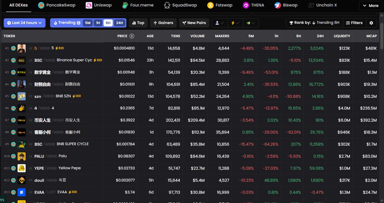Viewport: 384px width, 203px height.
Task: Click the szn token logo
Action: [21, 96]
